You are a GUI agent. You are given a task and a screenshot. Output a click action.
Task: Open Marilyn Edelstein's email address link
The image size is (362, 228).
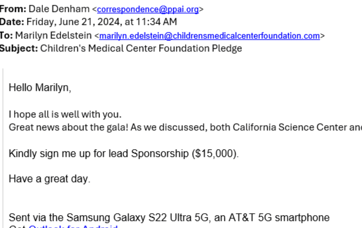[209, 36]
